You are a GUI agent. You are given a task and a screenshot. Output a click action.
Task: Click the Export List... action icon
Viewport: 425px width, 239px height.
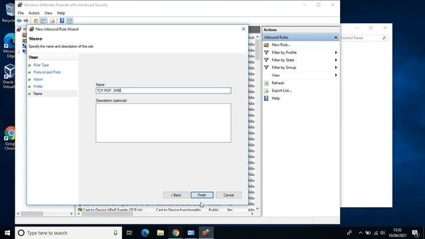coord(266,90)
